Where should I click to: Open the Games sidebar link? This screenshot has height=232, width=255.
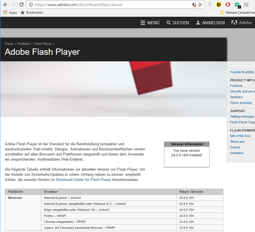tap(235, 147)
